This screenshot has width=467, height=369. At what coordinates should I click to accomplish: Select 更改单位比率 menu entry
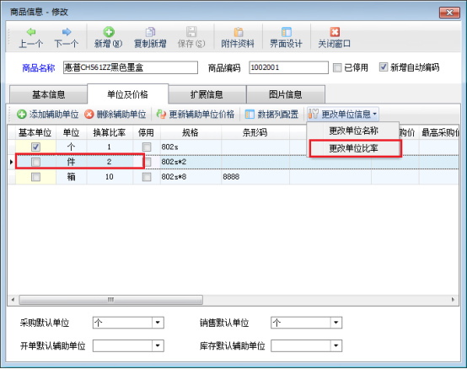tap(353, 148)
